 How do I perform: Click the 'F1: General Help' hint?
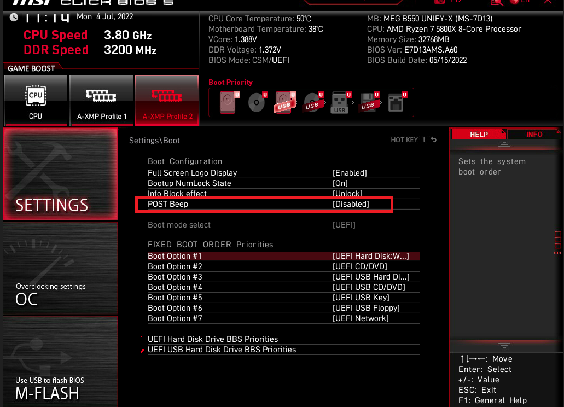(x=492, y=400)
